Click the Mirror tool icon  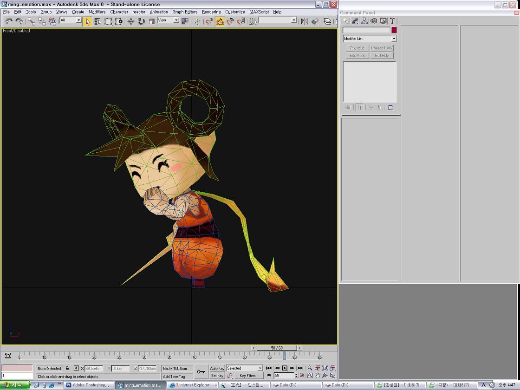[304, 21]
